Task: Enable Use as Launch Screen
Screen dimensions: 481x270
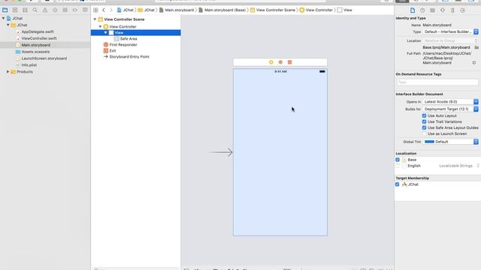Action: [x=424, y=133]
